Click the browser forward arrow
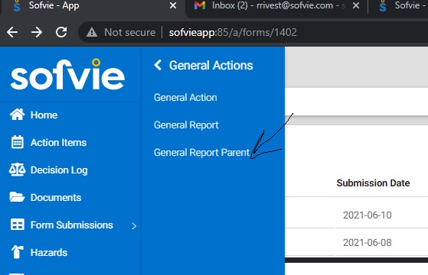Viewport: 428px width, 275px height. click(x=37, y=32)
